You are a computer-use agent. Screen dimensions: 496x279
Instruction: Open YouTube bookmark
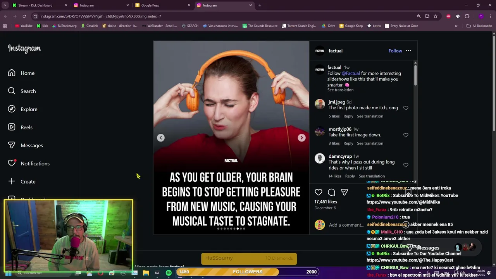[x=24, y=26]
